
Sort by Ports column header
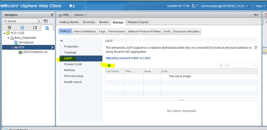coord(134,71)
